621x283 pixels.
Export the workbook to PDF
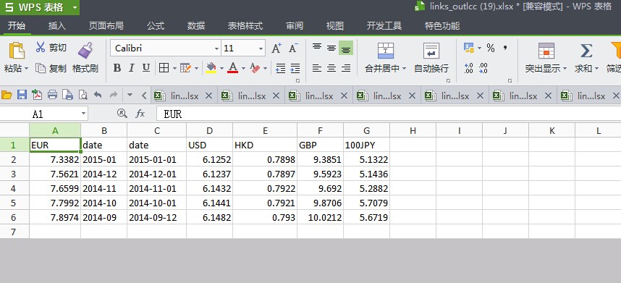coord(37,95)
